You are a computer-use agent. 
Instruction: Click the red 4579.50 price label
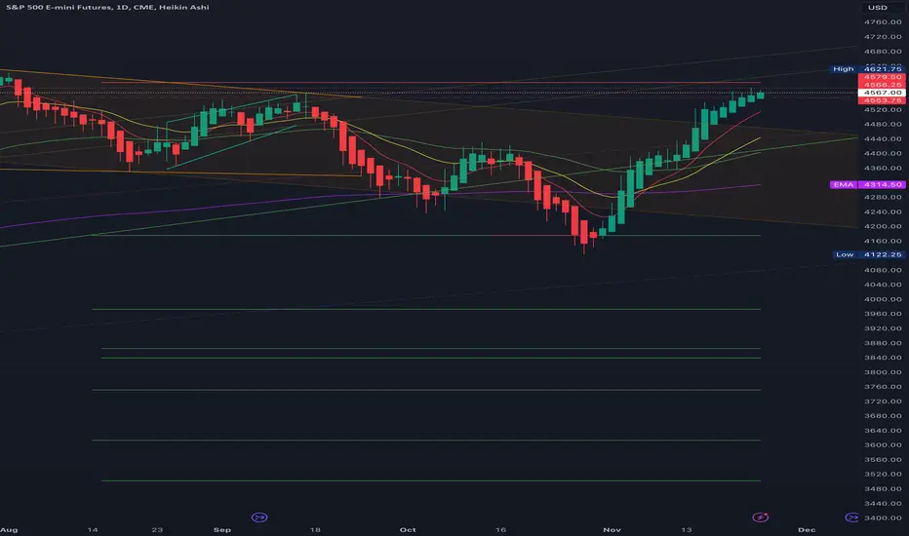(x=882, y=77)
